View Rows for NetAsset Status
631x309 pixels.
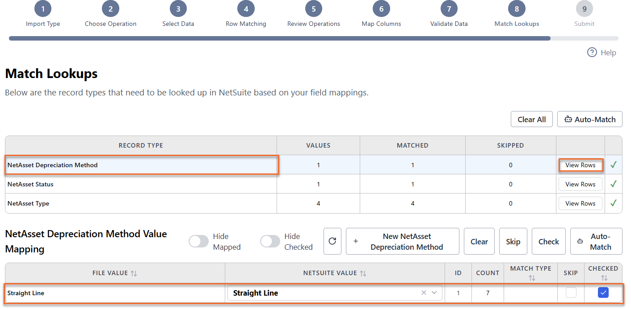(x=581, y=184)
